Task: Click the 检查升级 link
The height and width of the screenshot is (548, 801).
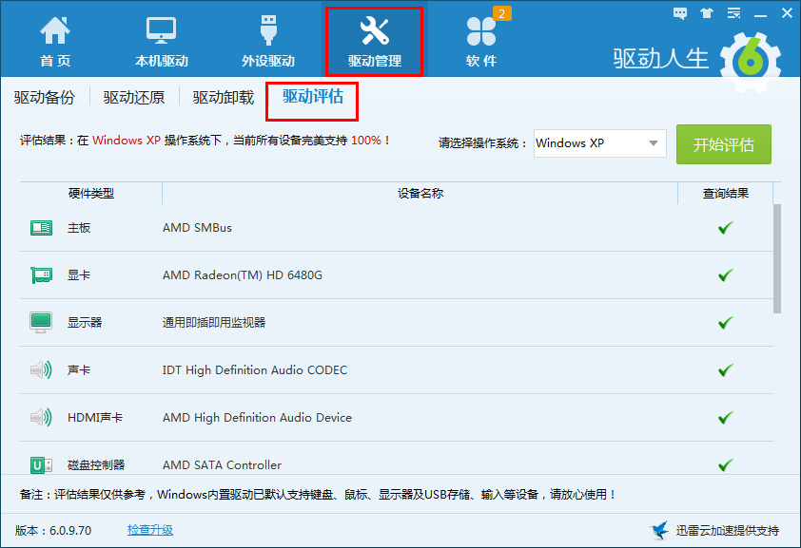Action: click(150, 530)
